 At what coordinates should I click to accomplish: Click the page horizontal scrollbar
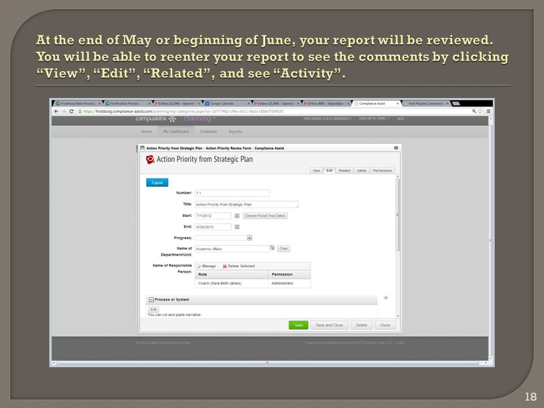(x=267, y=363)
